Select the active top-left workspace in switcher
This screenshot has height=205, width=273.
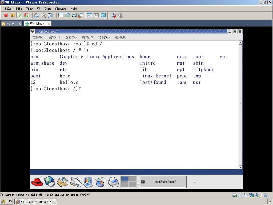[125, 179]
